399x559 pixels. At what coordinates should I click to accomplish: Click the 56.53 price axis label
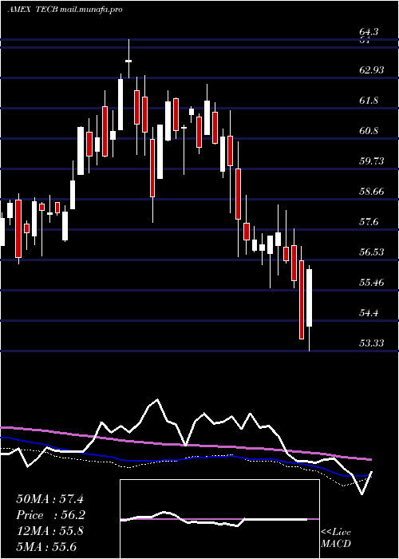pos(371,252)
